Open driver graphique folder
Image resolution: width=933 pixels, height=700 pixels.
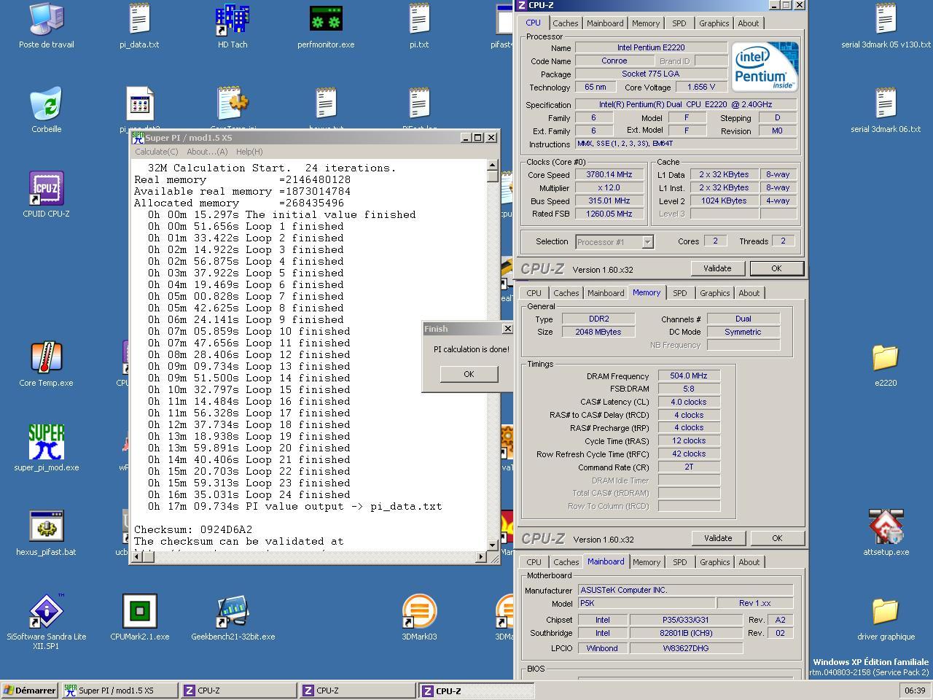tap(886, 618)
